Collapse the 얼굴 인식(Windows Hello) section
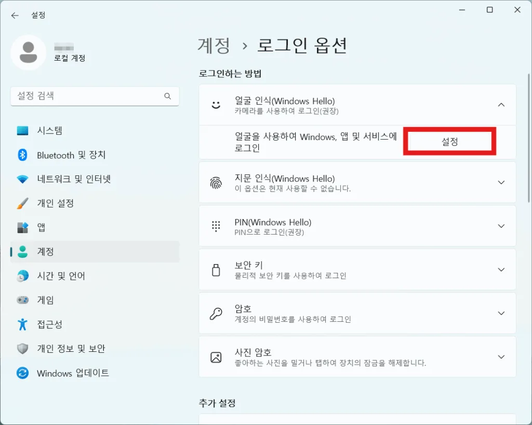This screenshot has width=532, height=425. tap(501, 104)
